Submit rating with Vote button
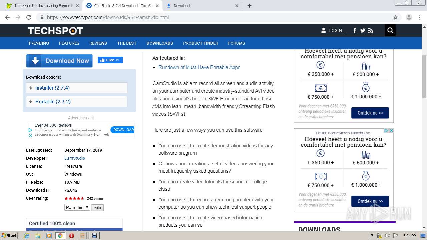Image resolution: width=427 pixels, height=240 pixels. pyautogui.click(x=97, y=207)
